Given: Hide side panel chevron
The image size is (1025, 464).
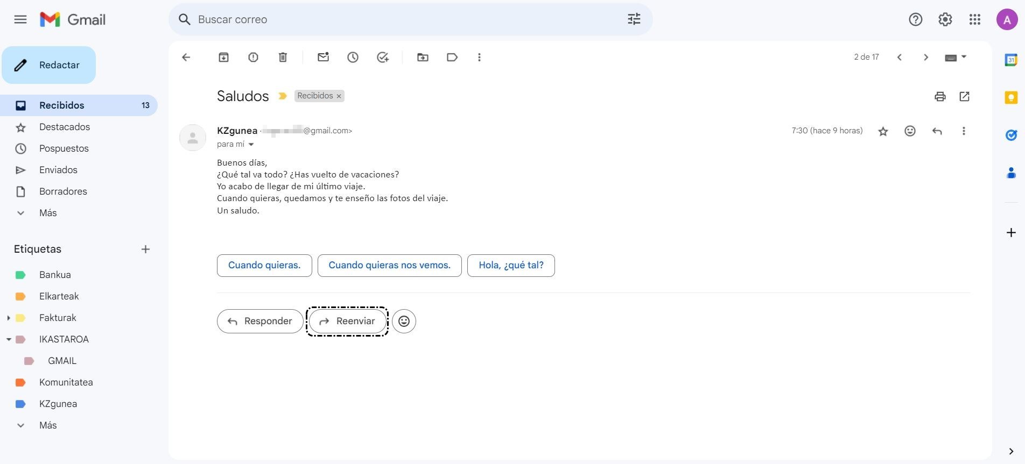Looking at the screenshot, I should [1011, 451].
